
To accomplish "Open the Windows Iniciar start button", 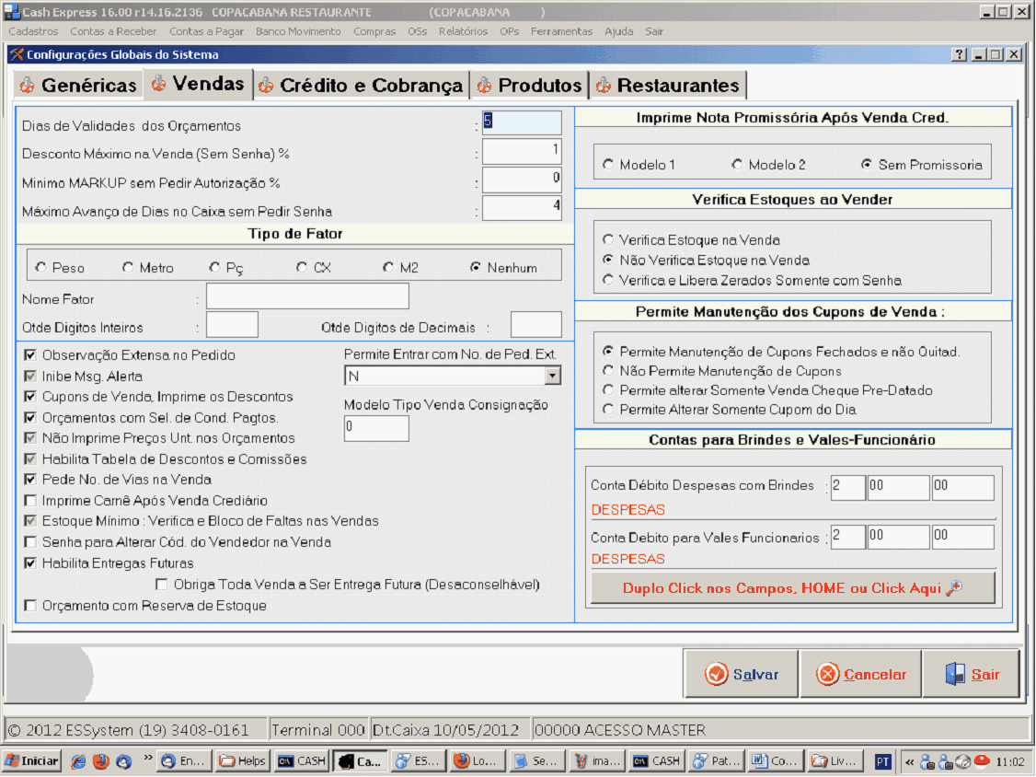I will pyautogui.click(x=32, y=761).
